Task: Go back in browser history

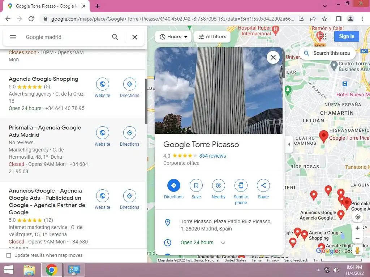Action: pos(8,19)
